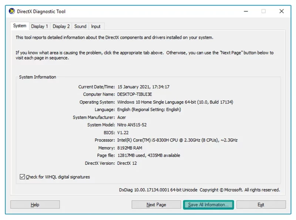Click the Help button
296x220 pixels.
point(35,205)
